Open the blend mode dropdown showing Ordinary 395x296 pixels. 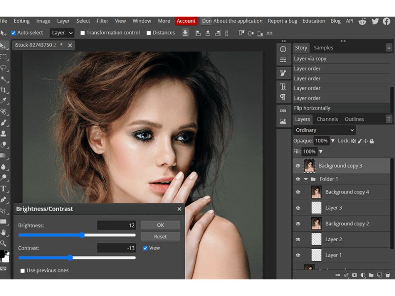coord(324,130)
